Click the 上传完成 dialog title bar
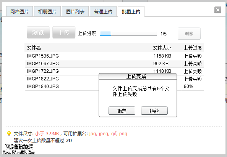 tap(138, 77)
